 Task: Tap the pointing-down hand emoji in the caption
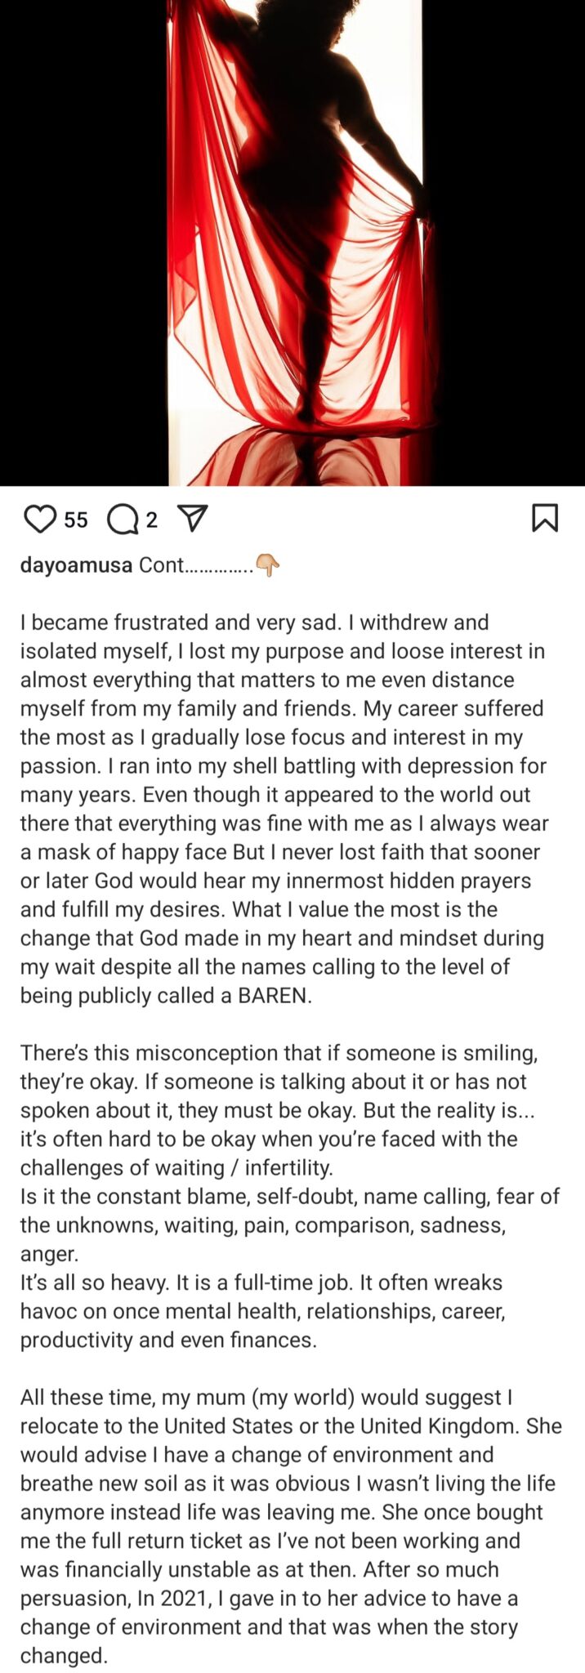point(267,565)
